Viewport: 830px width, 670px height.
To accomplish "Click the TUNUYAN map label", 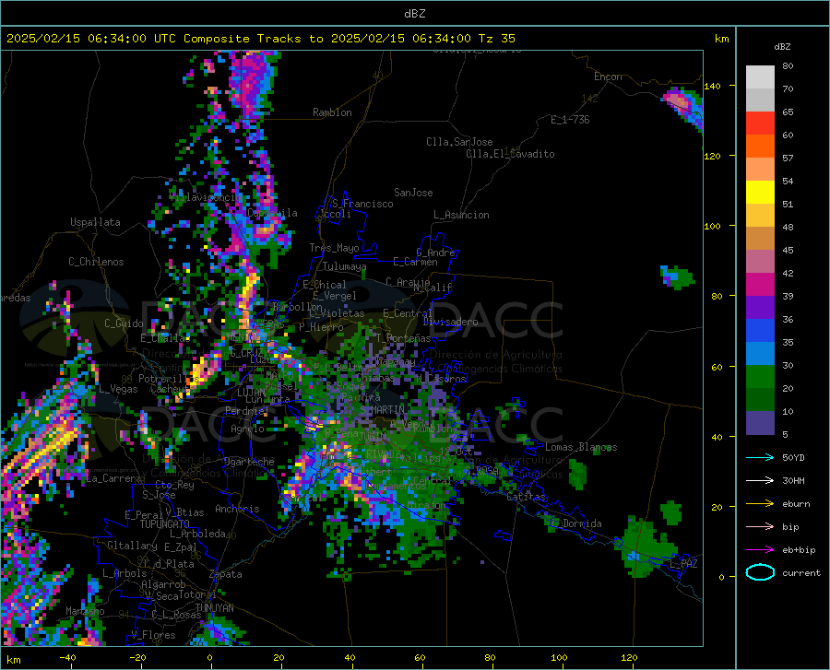I will pos(214,607).
